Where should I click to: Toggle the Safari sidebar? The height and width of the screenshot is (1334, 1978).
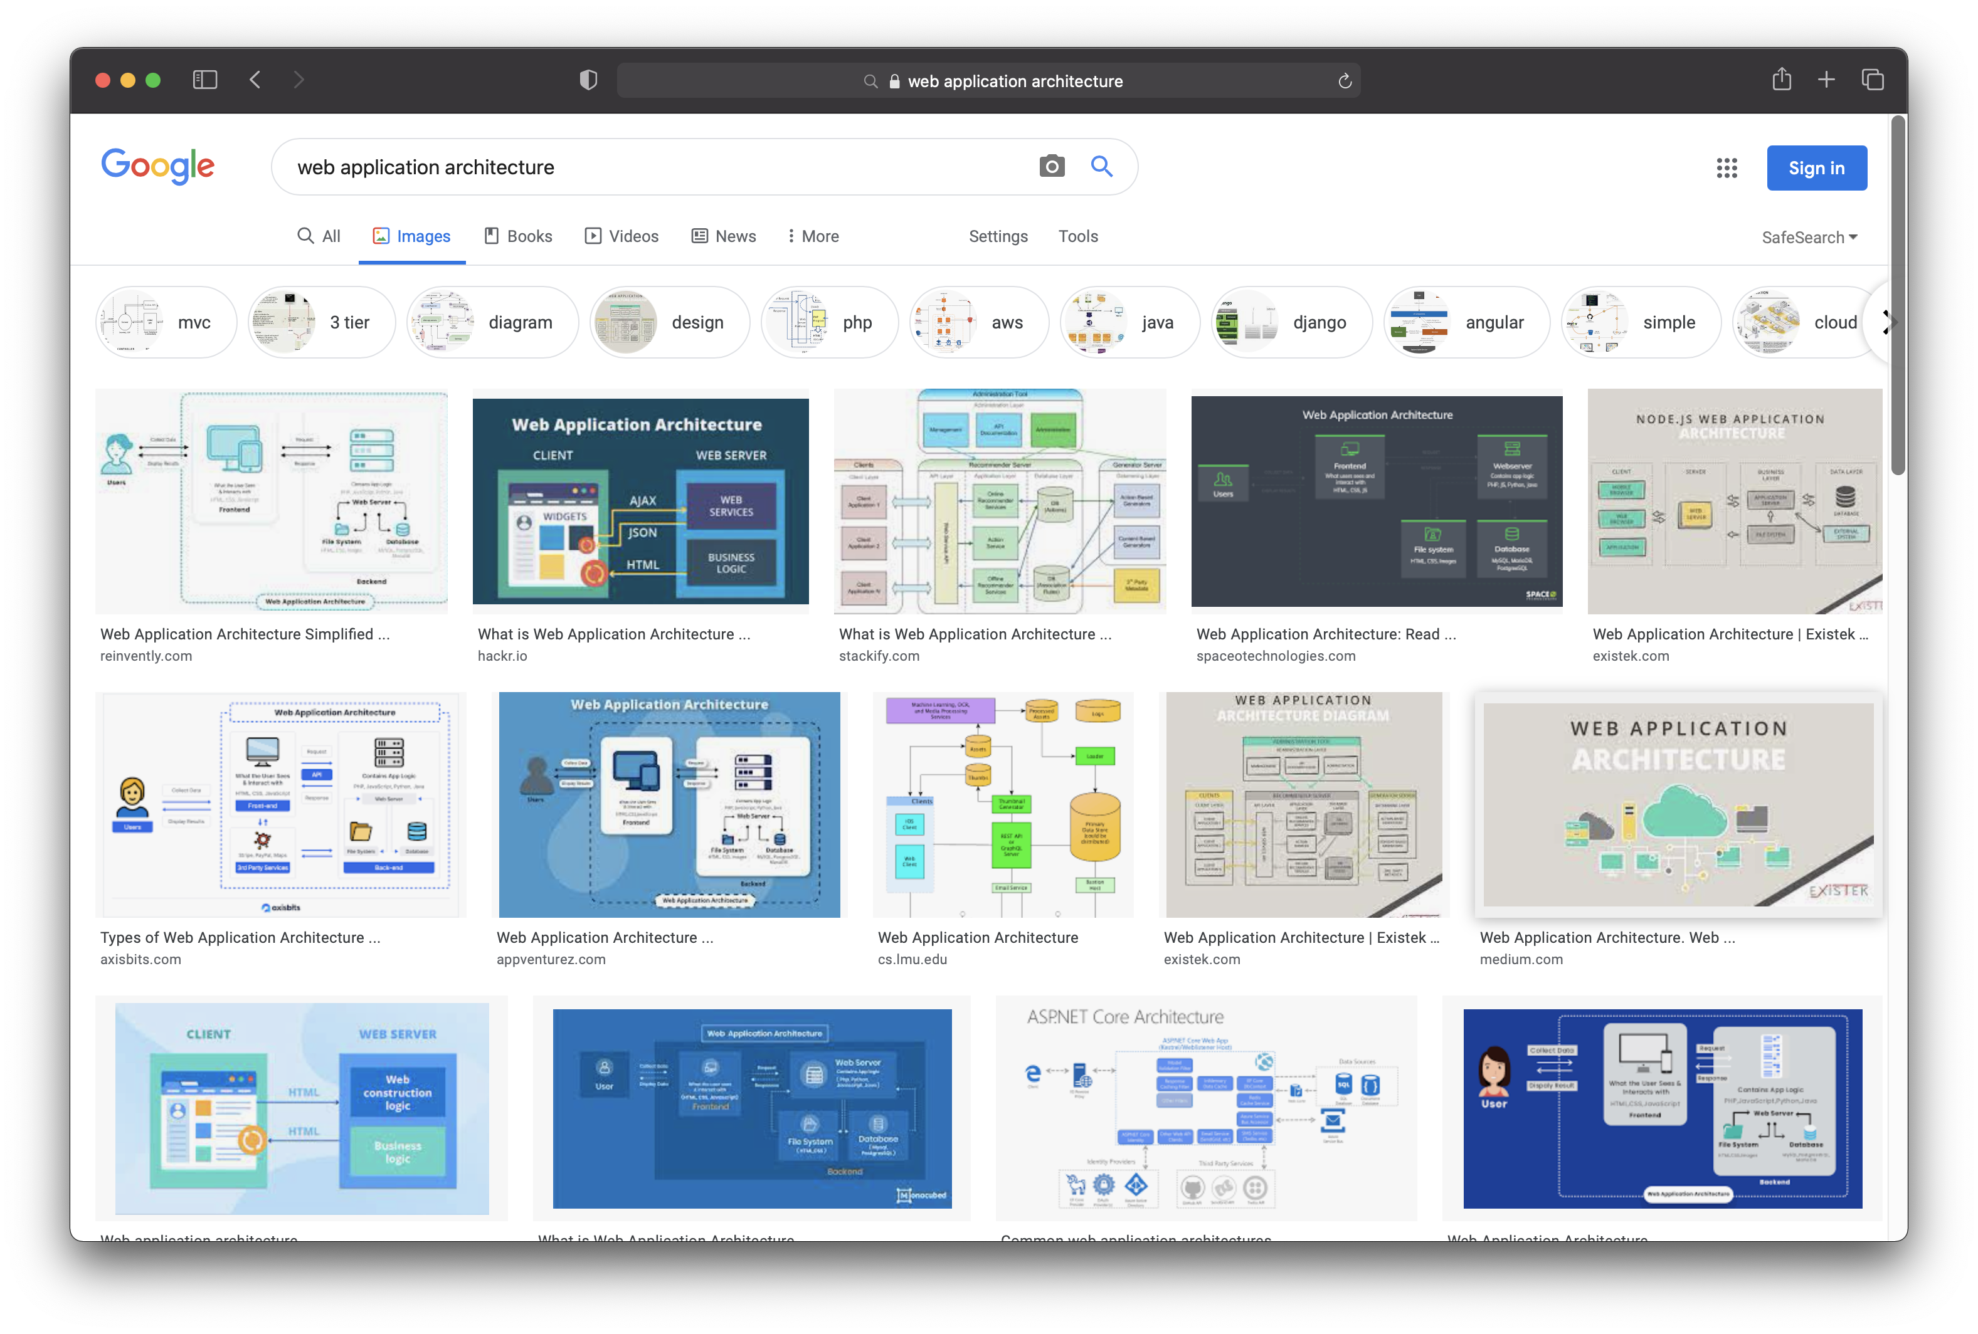point(205,80)
